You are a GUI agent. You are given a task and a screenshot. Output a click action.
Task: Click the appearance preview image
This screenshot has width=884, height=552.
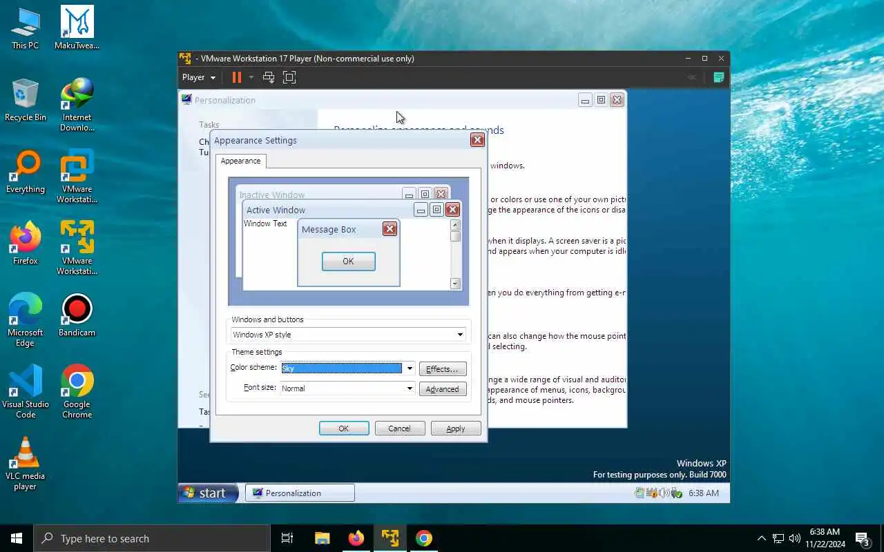(x=349, y=241)
